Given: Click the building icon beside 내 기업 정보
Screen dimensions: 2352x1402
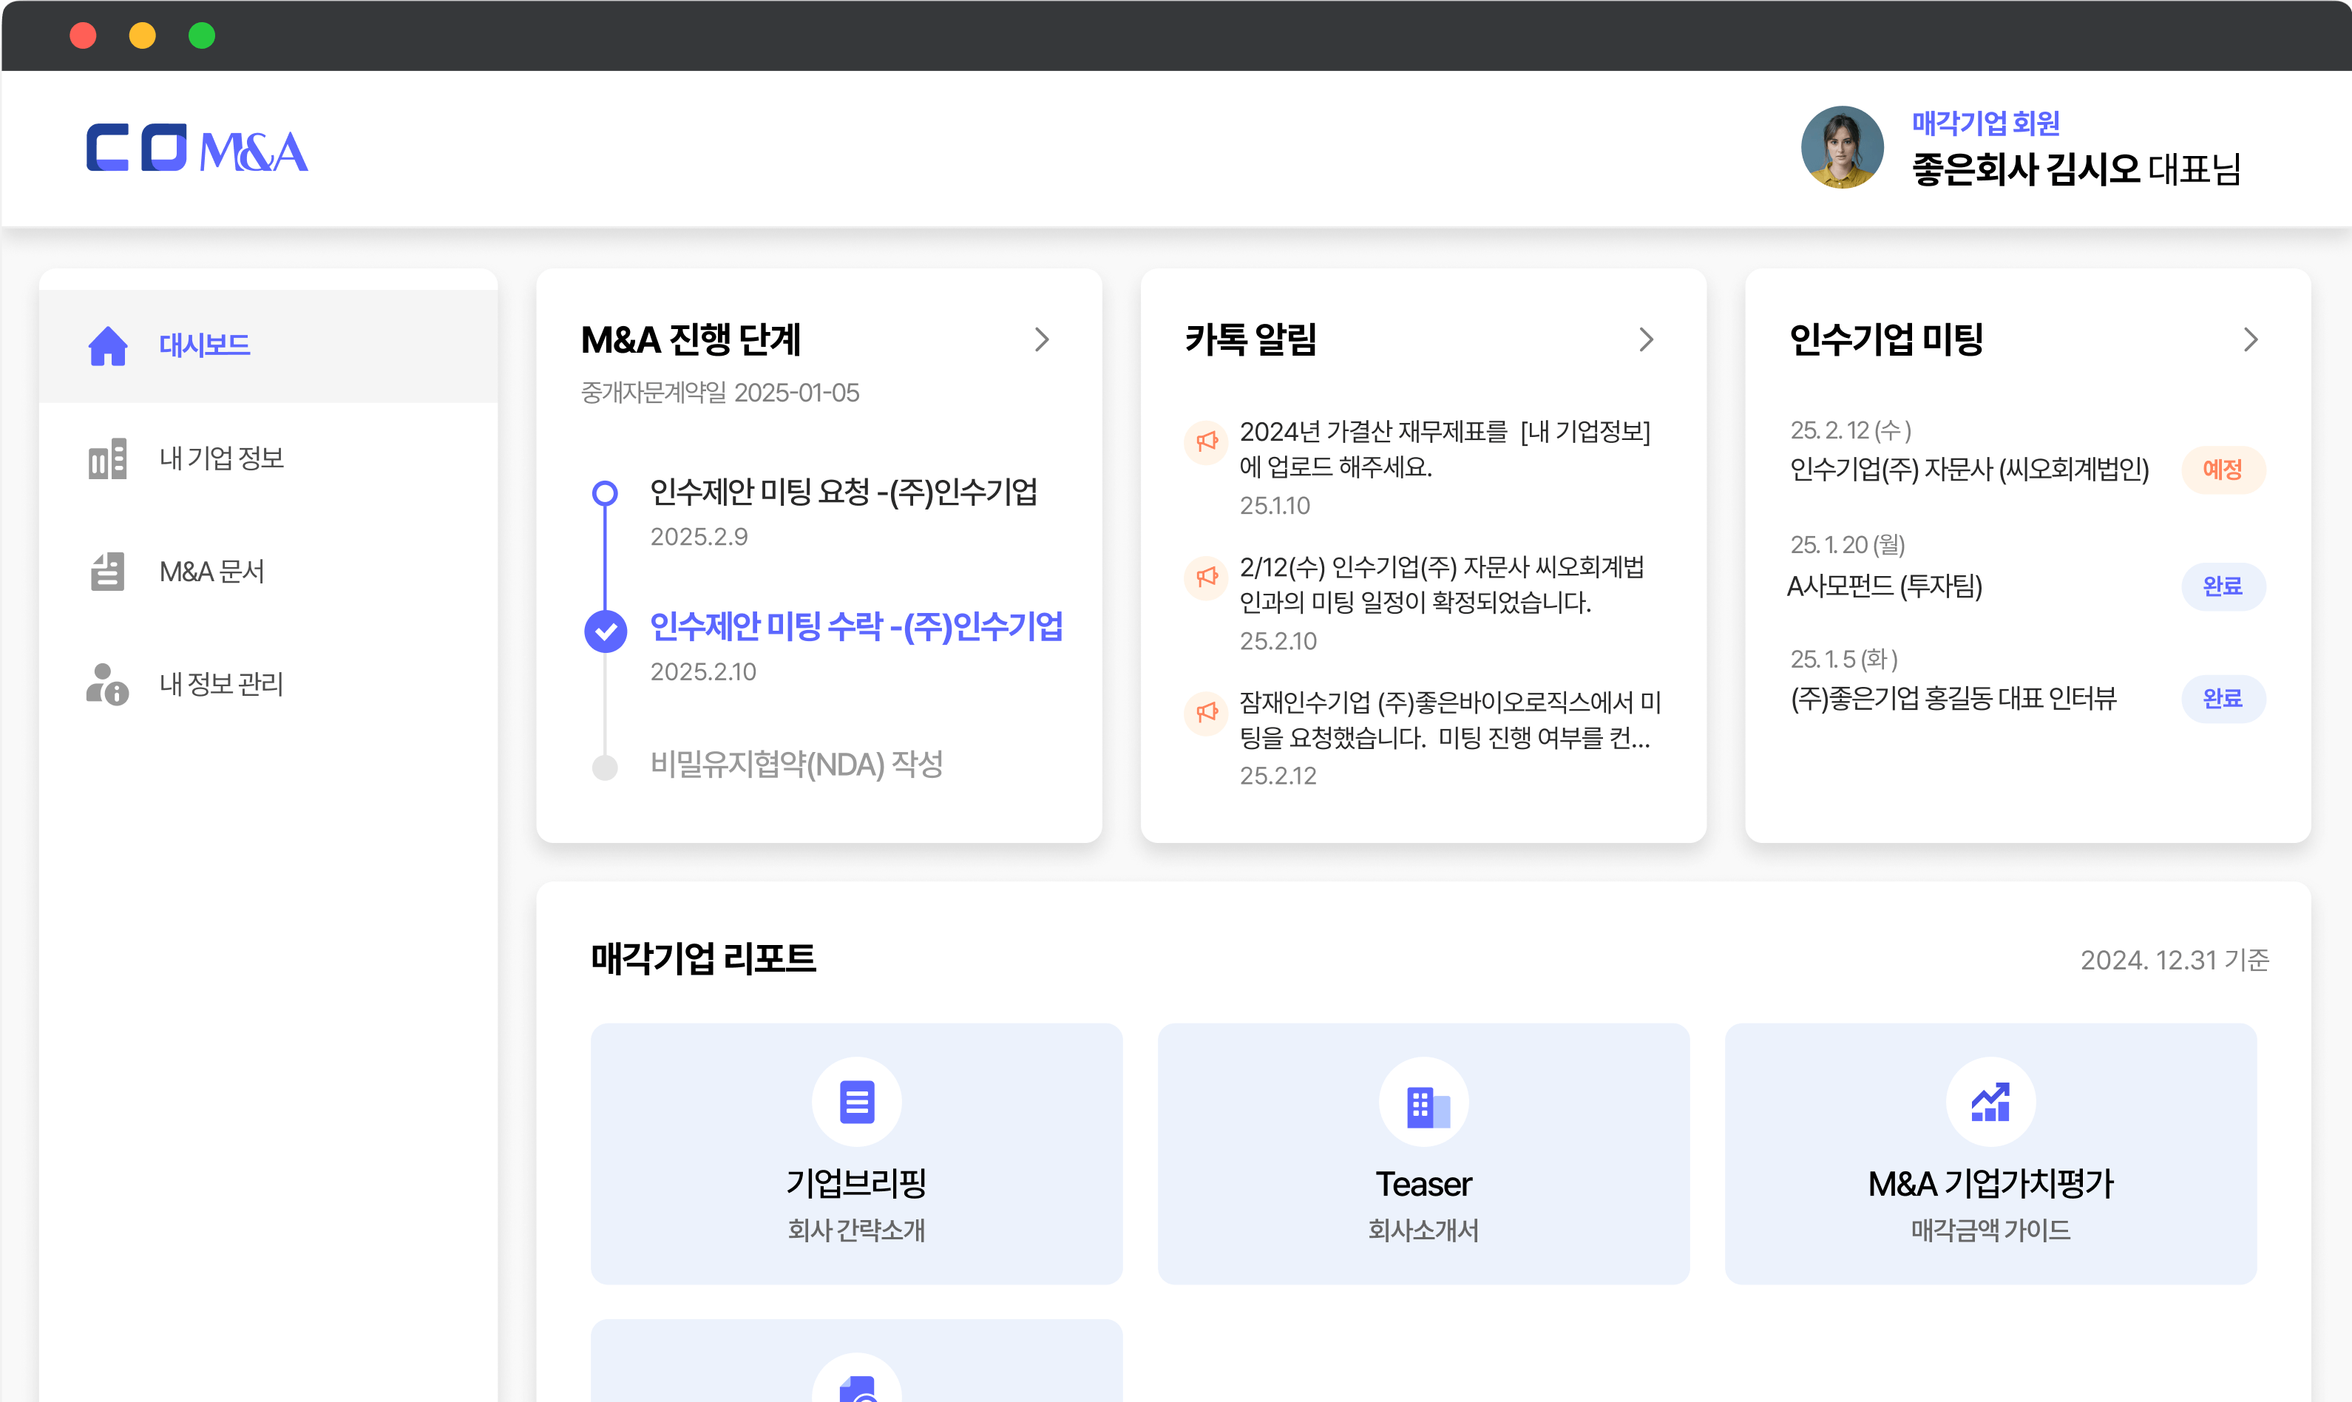Looking at the screenshot, I should click(x=108, y=458).
